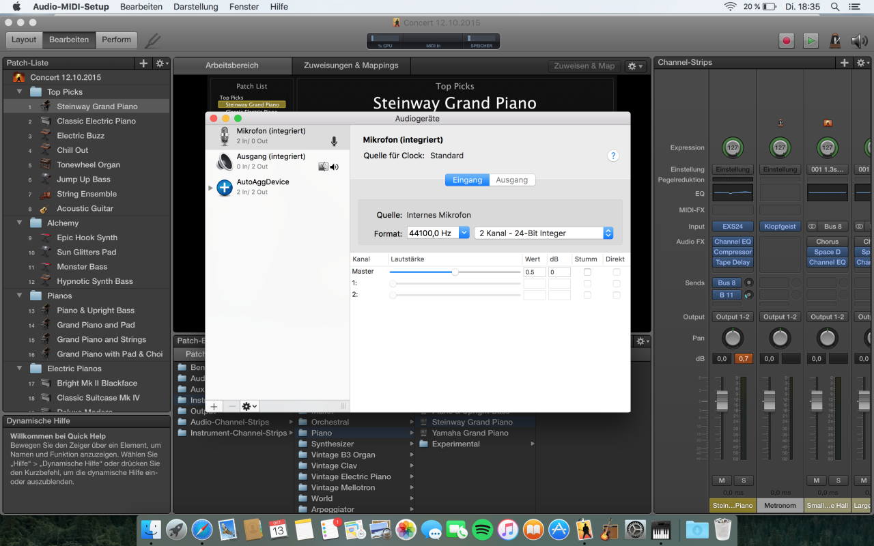This screenshot has height=546, width=874.
Task: Click the red record button in MainStage toolbar
Action: coord(787,40)
